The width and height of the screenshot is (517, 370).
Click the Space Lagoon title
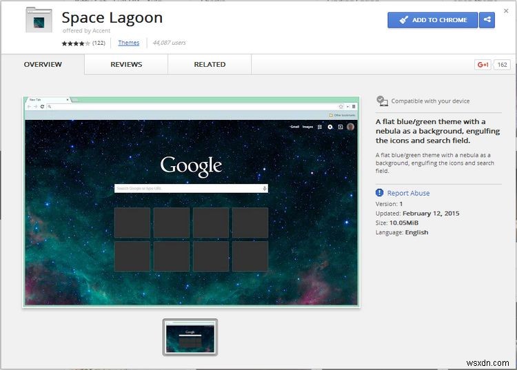pos(112,18)
